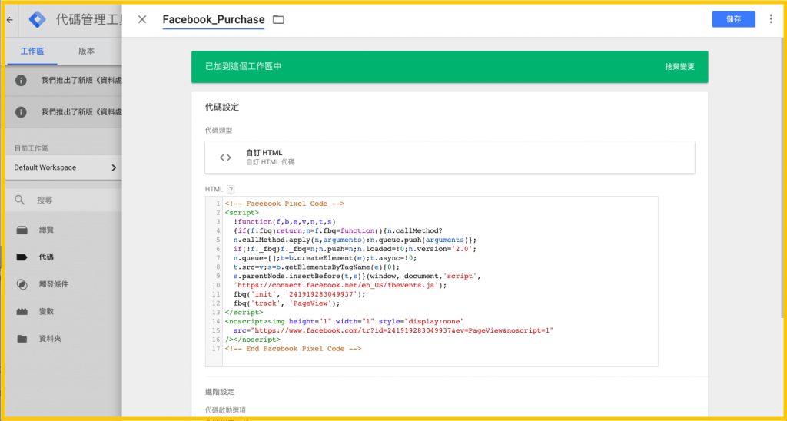Click the back arrow icon at top left
This screenshot has height=421, width=787.
pyautogui.click(x=9, y=21)
